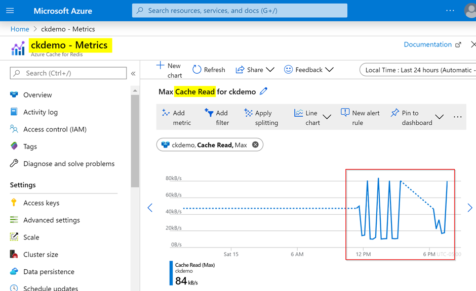
Task: Open Access keys settings
Action: click(x=42, y=203)
